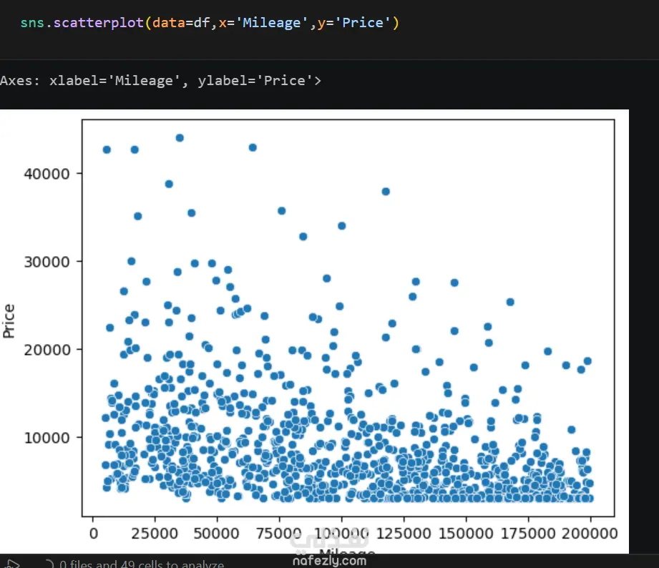Image resolution: width=659 pixels, height=568 pixels.
Task: Click the highest data point above 40000
Action: (180, 138)
